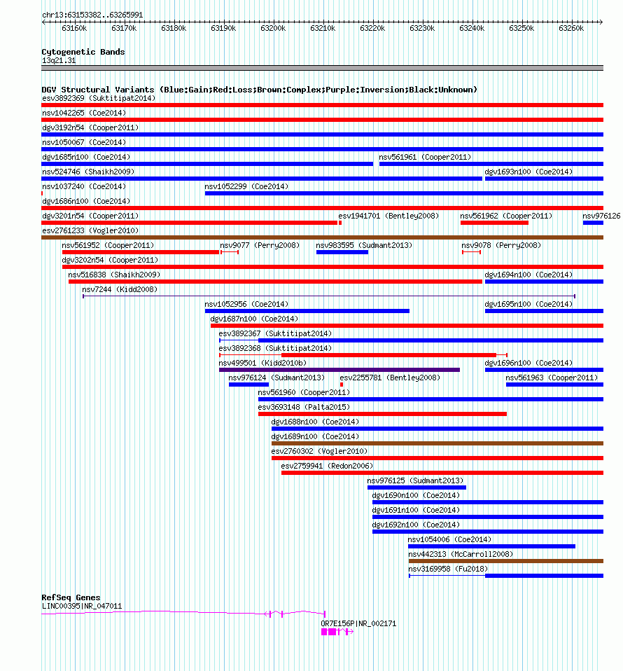Click nsv561952 (Cooper2011) label
Viewport: 623px width, 671px height.
coord(108,245)
